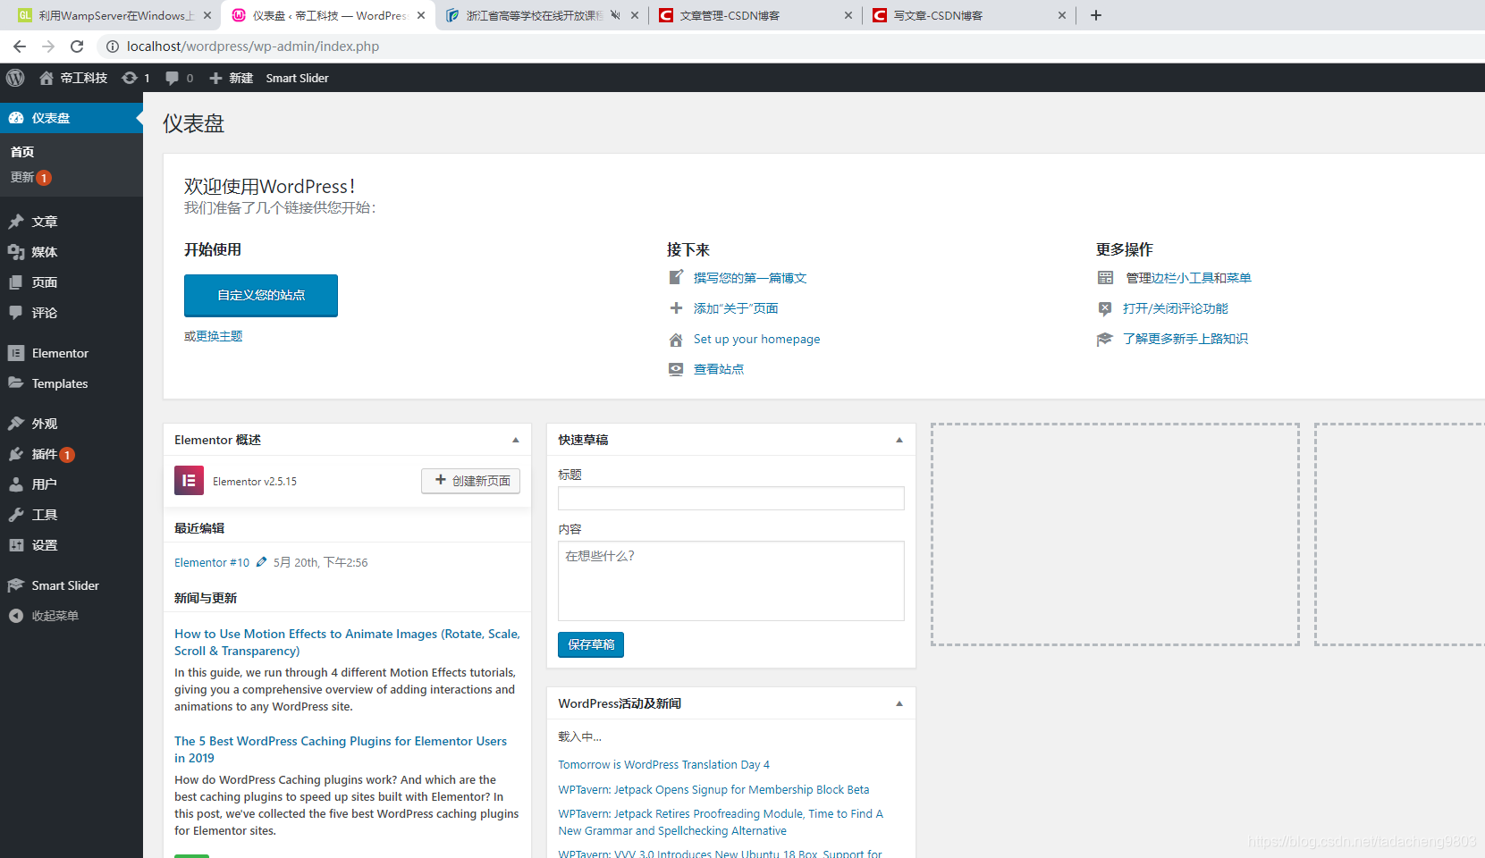
Task: Click browser back arrow
Action: pos(20,46)
